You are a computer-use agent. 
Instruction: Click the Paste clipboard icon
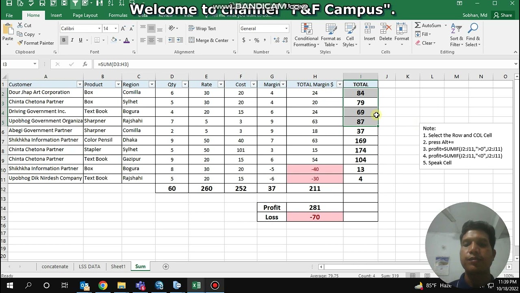pos(8,30)
